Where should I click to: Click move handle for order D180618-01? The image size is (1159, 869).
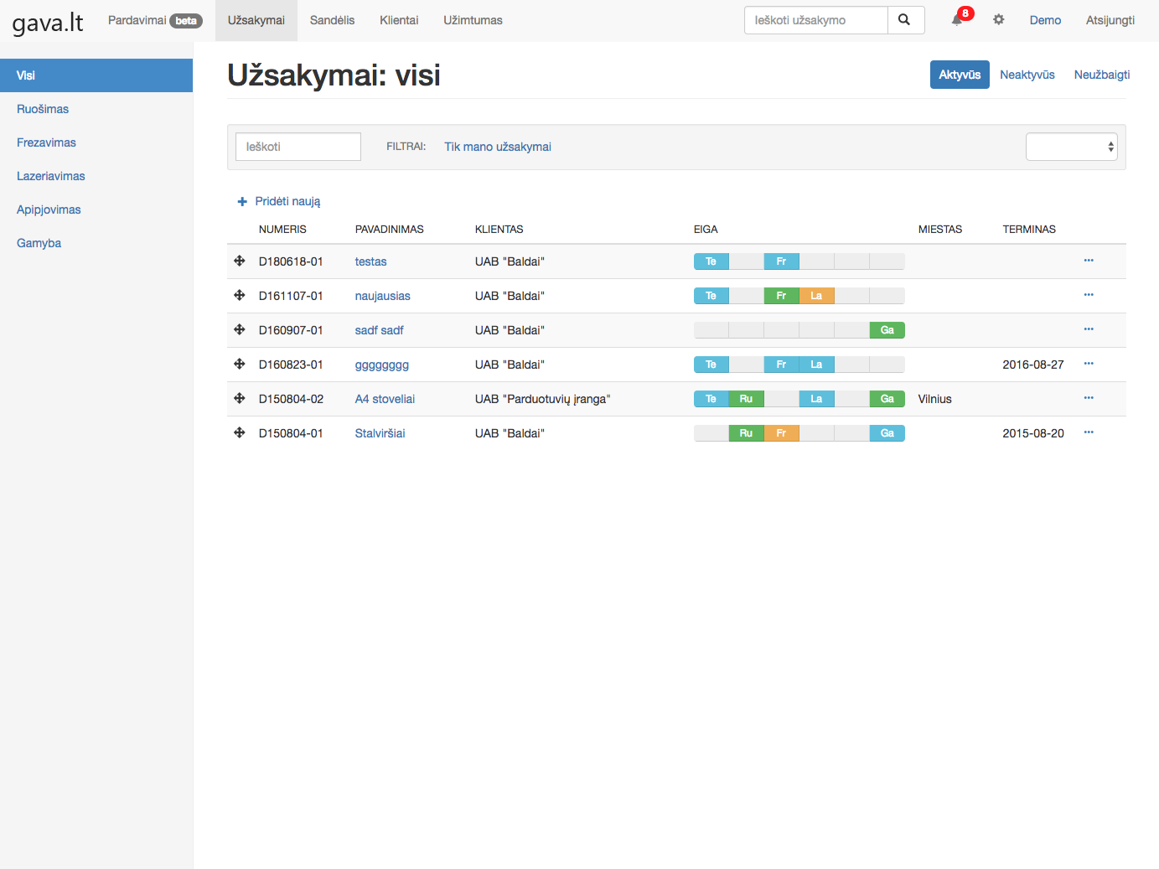click(x=240, y=261)
